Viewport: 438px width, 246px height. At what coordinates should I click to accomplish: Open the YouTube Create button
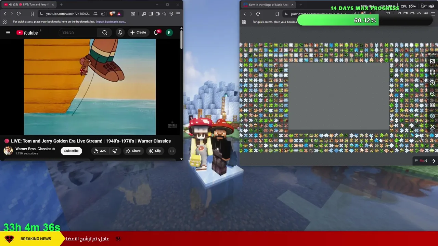138,32
